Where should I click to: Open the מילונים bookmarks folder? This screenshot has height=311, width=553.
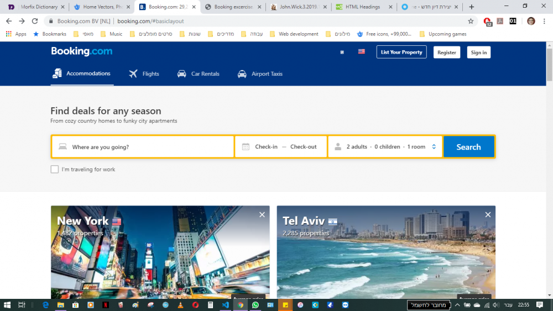point(338,34)
